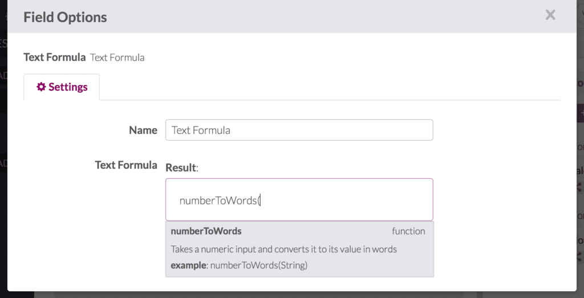Click the bold Text Formula heading
Screen dimensions: 584x298
54,57
